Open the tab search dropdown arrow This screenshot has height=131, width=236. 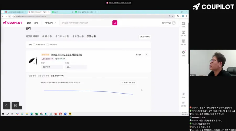[2, 12]
